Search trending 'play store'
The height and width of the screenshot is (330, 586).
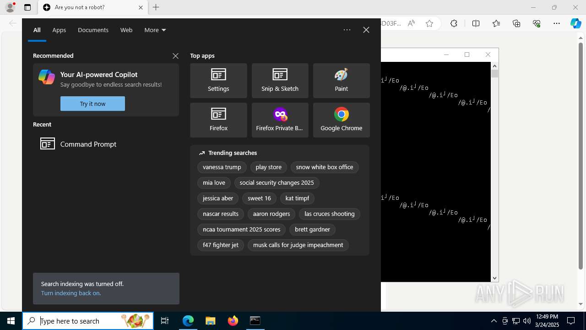[x=269, y=167]
